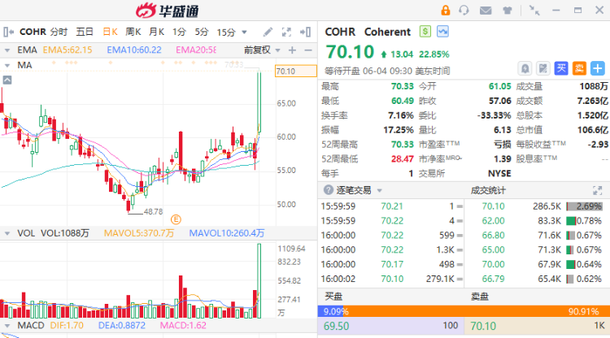610x338 pixels.
Task: Switch to 15分 fifteen-minute chart
Action: [226, 32]
